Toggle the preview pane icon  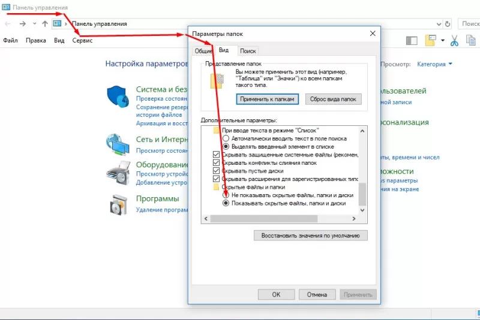click(x=412, y=41)
